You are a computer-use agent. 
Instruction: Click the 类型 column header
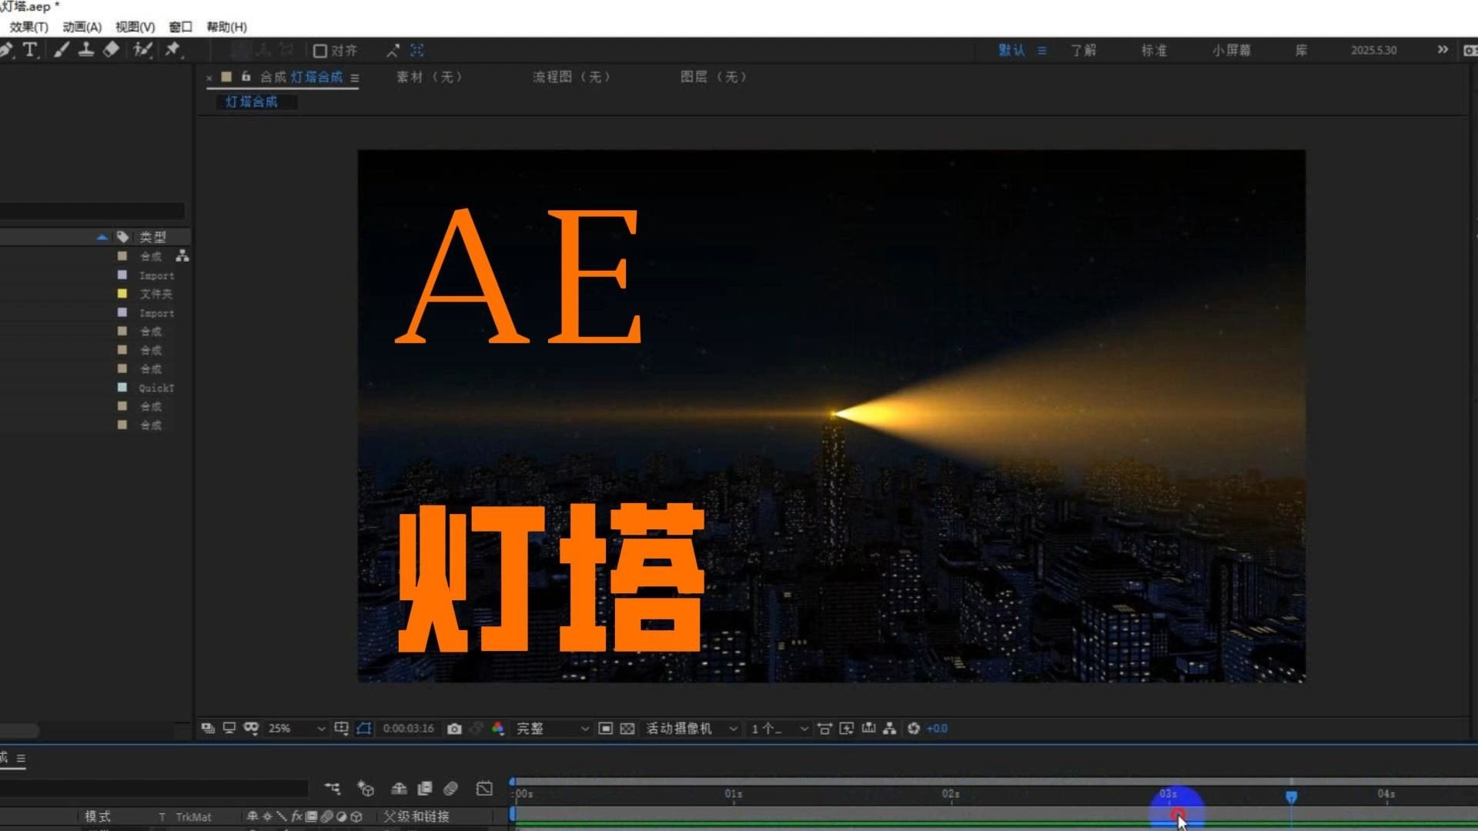pyautogui.click(x=152, y=237)
